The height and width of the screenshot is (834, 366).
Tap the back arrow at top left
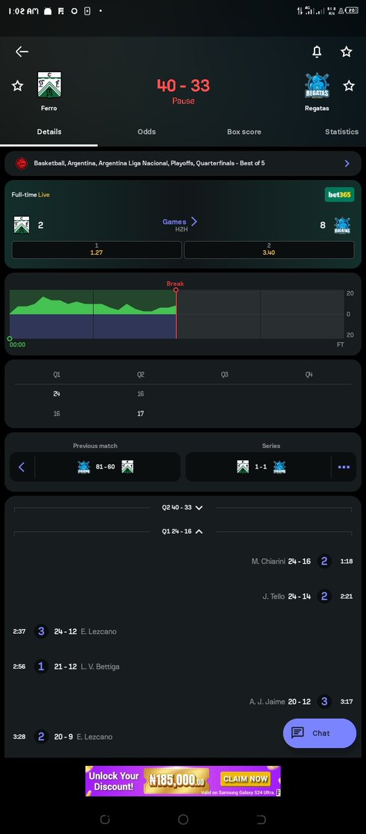(22, 51)
